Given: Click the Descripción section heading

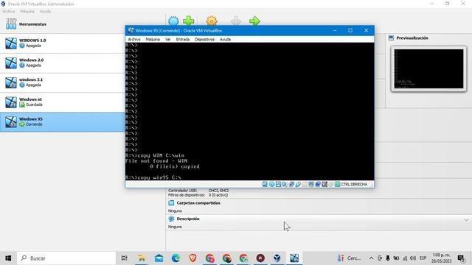Looking at the screenshot, I should point(188,219).
